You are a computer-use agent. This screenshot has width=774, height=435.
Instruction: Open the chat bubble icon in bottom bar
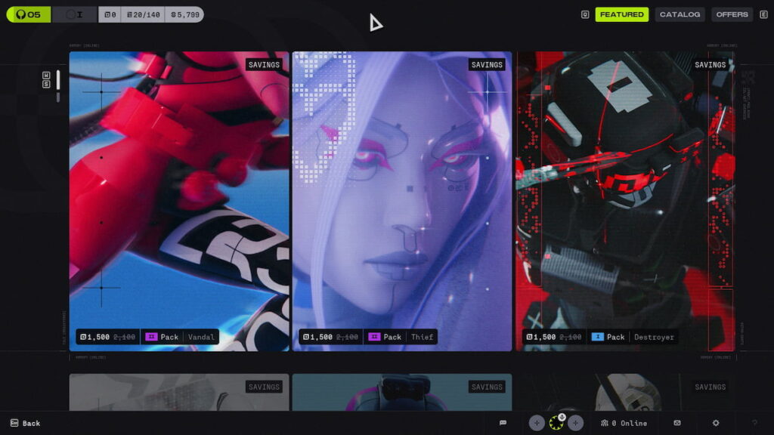503,423
